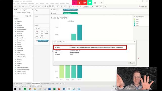Click the Redo forward arrow
The width and height of the screenshot is (162, 91).
tap(23, 6)
